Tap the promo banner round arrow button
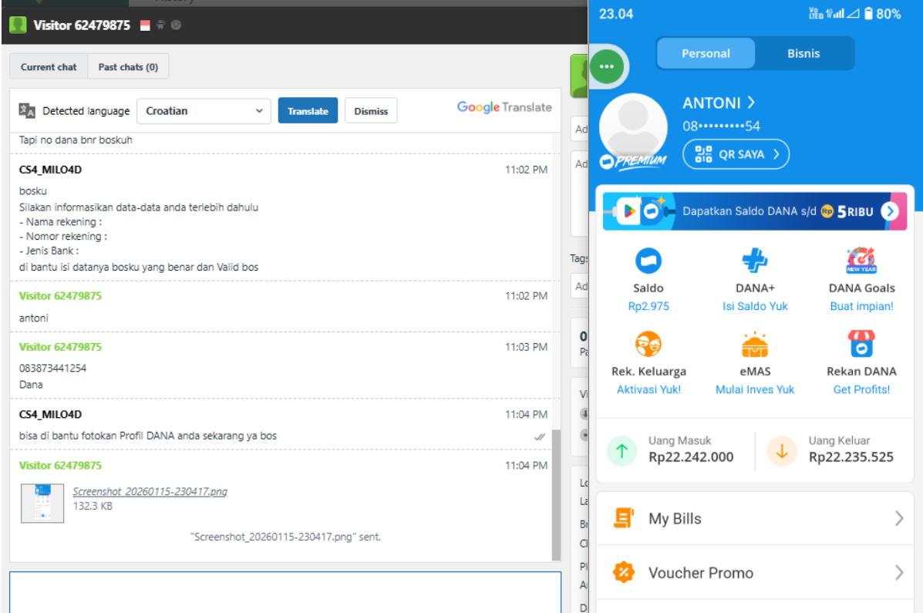This screenshot has width=923, height=613. click(889, 211)
